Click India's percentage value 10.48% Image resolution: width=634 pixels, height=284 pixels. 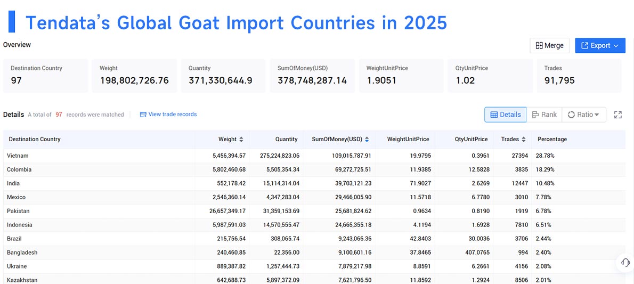tap(546, 183)
